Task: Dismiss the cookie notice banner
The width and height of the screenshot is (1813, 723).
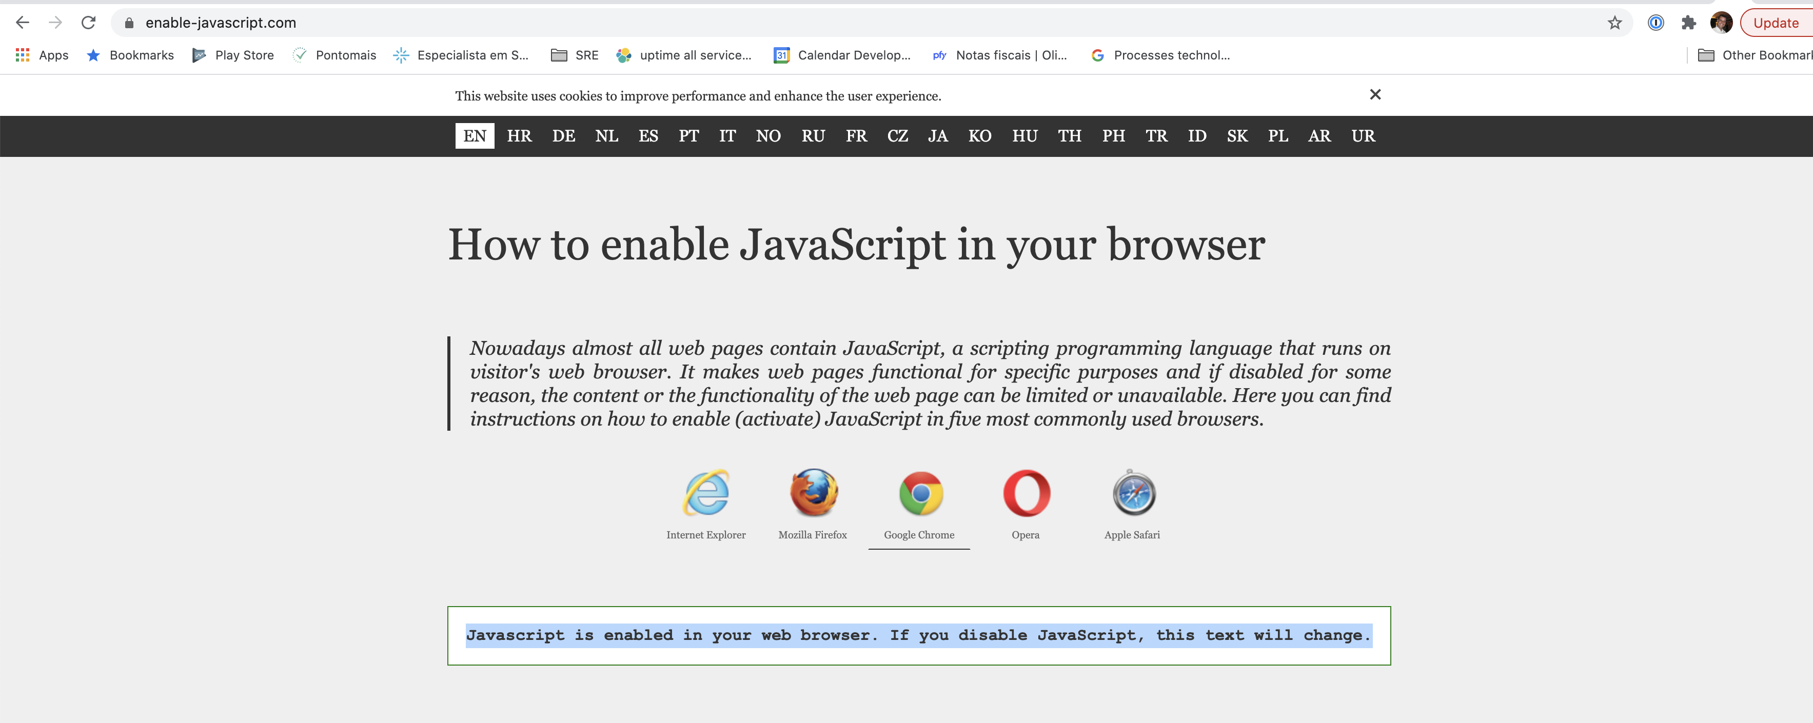Action: click(x=1374, y=94)
